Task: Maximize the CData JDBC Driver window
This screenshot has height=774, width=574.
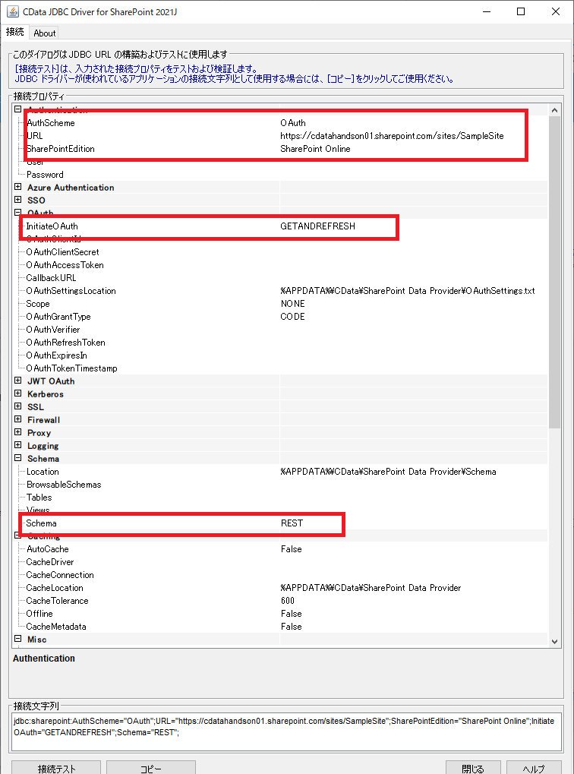Action: tap(520, 11)
